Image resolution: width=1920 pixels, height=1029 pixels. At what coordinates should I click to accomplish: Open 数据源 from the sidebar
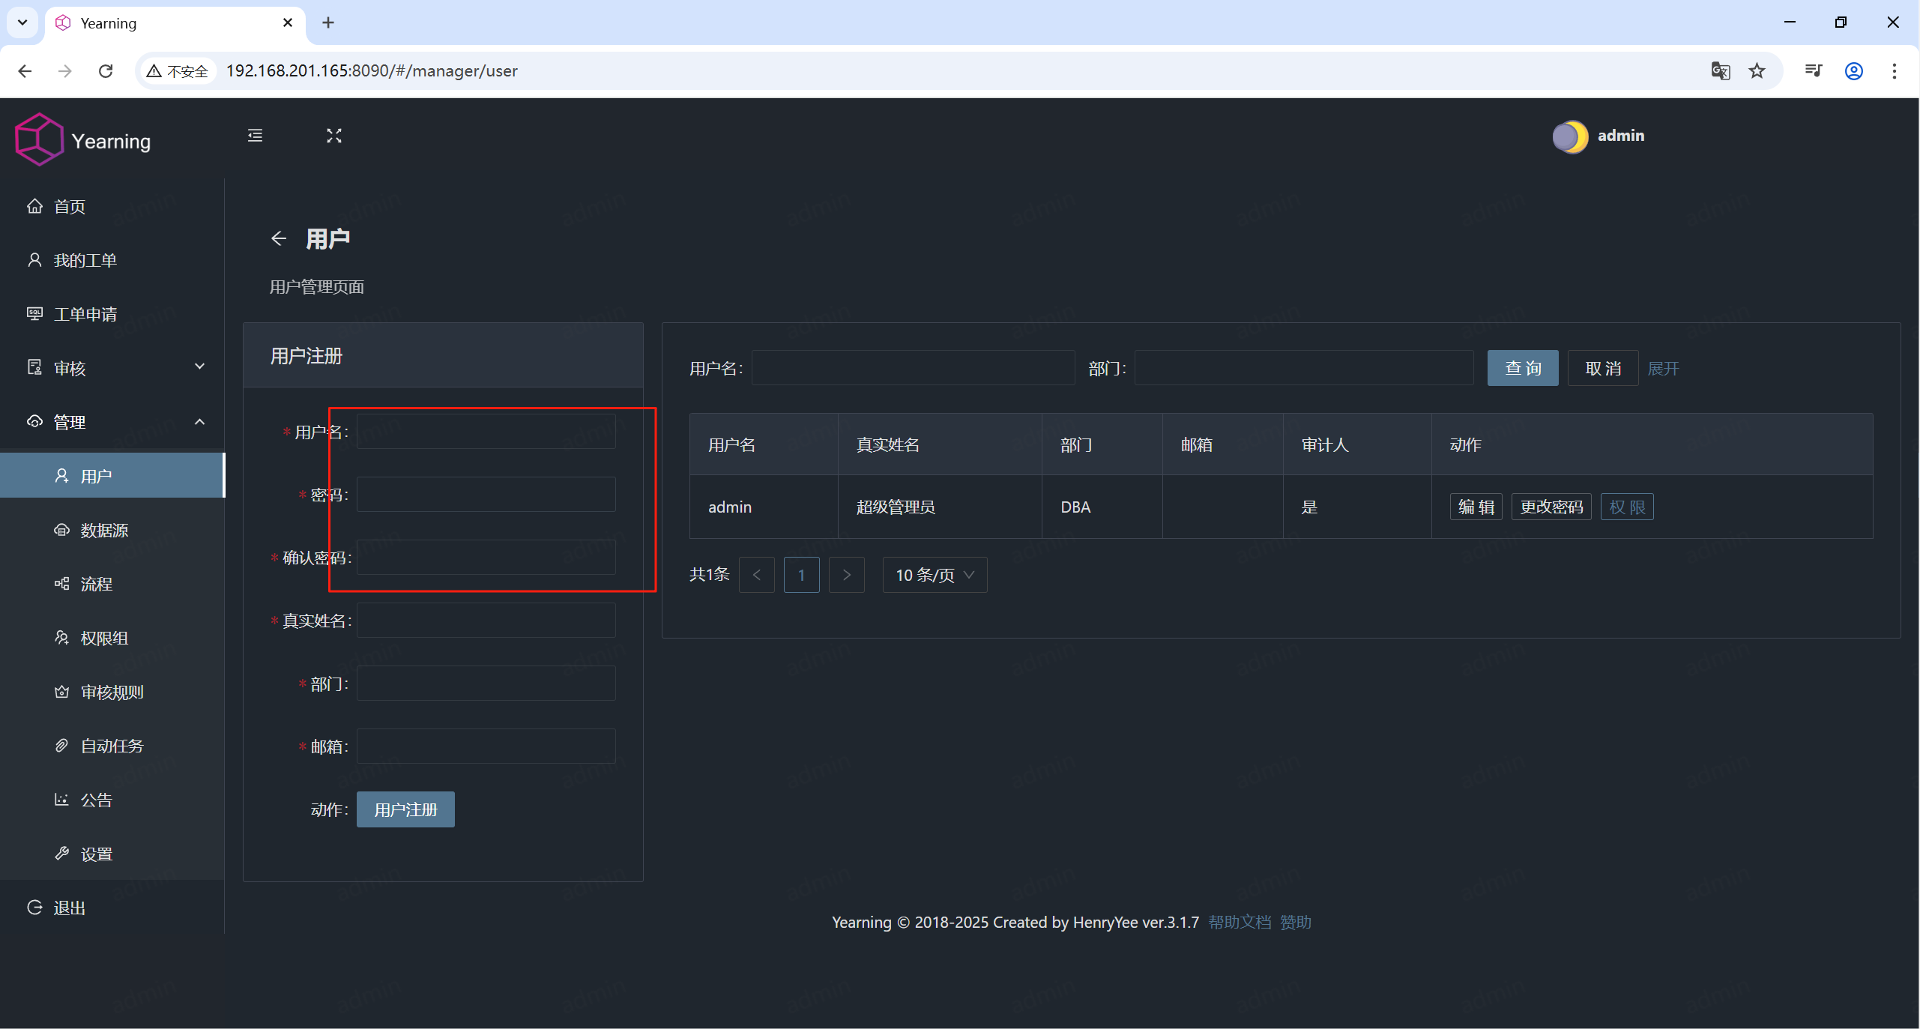coord(103,530)
